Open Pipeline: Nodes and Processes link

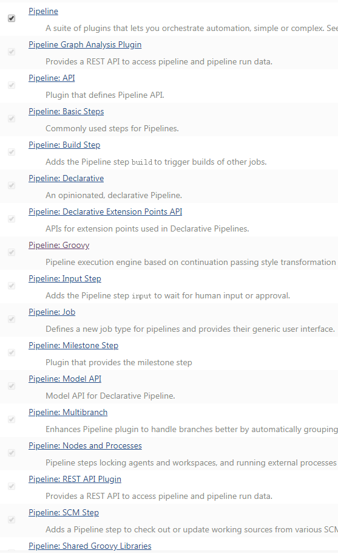coord(85,446)
